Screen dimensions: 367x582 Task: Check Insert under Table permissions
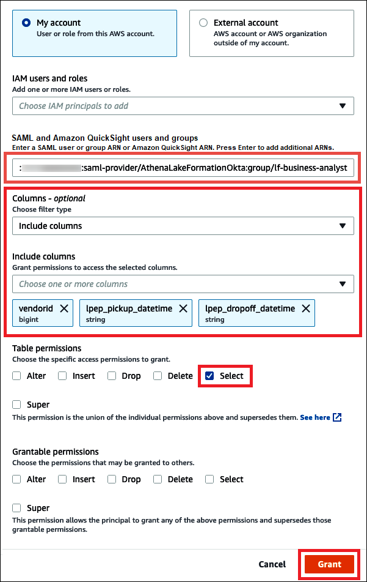point(64,375)
